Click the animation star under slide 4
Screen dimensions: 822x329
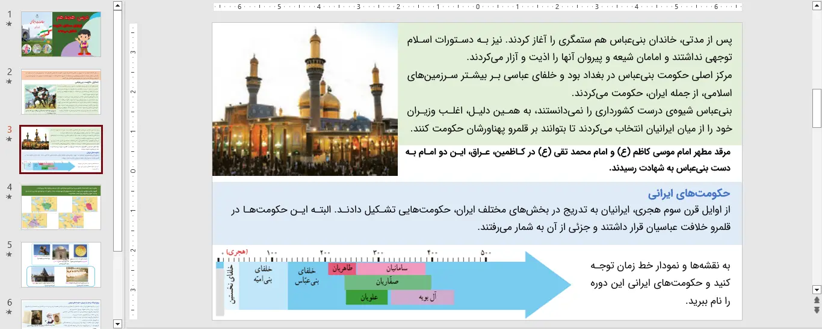[x=8, y=196]
